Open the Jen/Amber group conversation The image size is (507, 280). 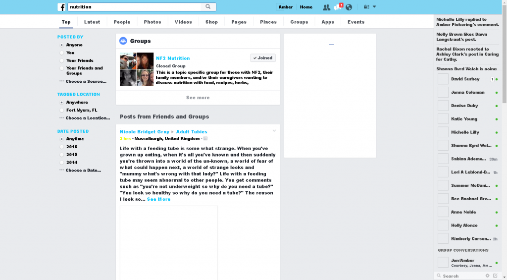(x=467, y=262)
